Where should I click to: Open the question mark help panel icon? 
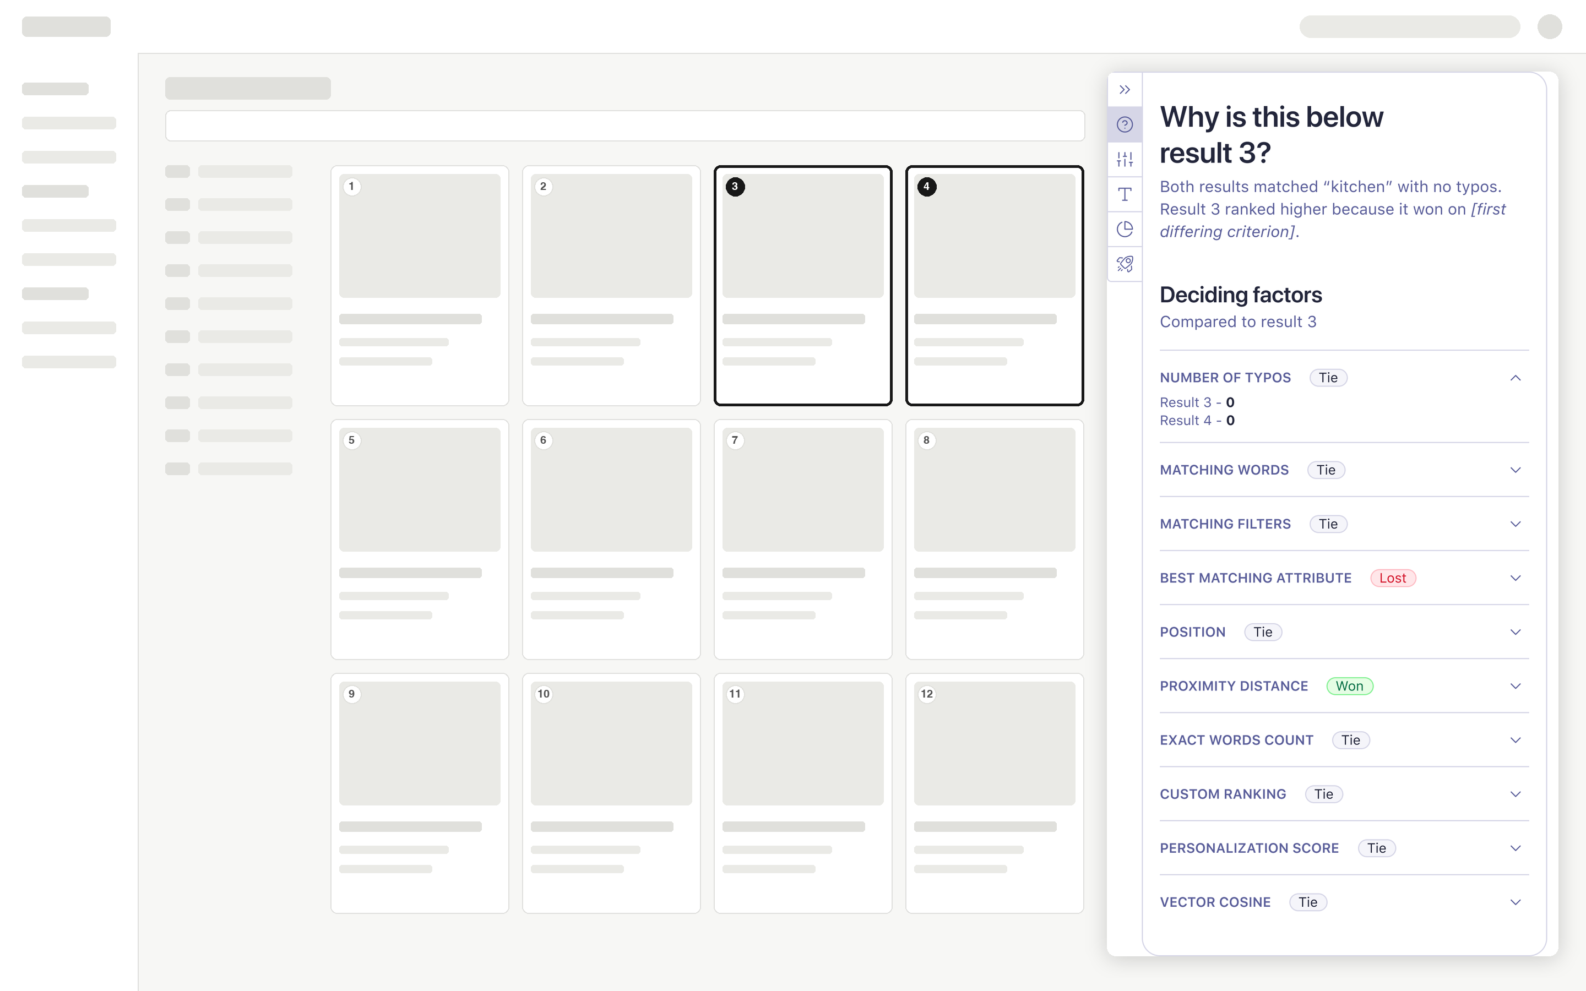coord(1125,124)
